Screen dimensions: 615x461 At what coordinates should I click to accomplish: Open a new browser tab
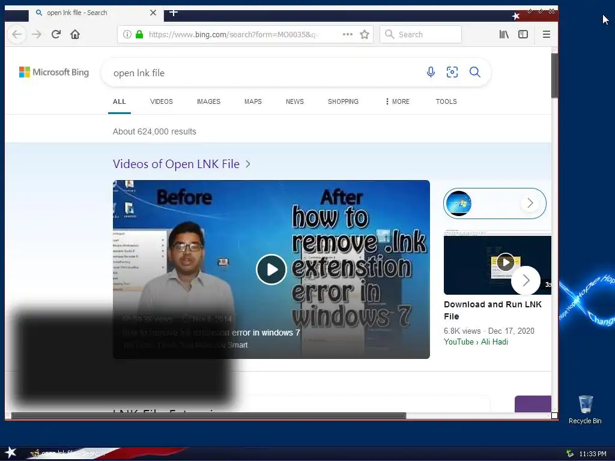[x=174, y=13]
